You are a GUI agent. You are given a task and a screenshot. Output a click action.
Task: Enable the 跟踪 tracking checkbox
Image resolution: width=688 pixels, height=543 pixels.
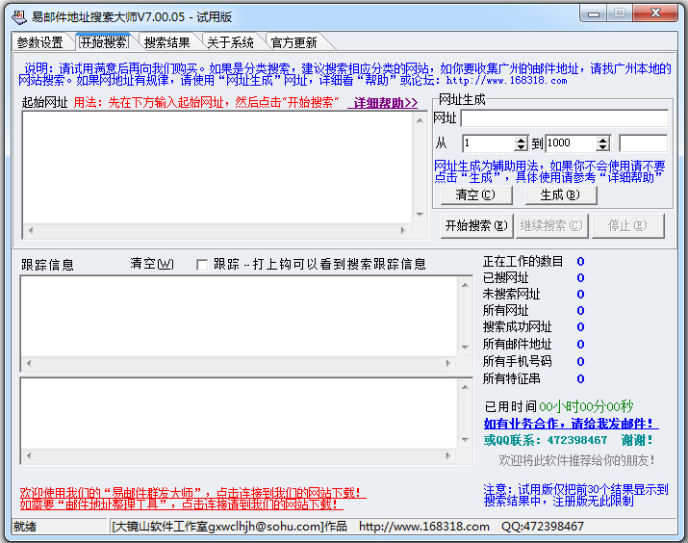coord(202,264)
